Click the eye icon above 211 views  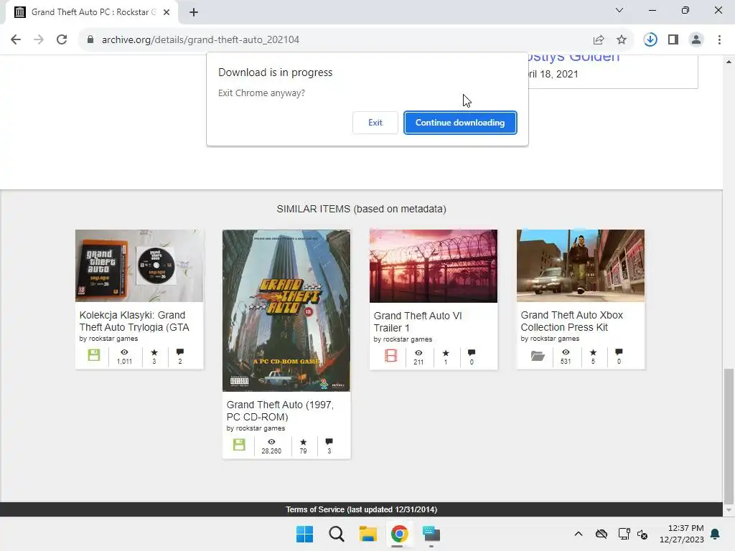[x=418, y=353]
